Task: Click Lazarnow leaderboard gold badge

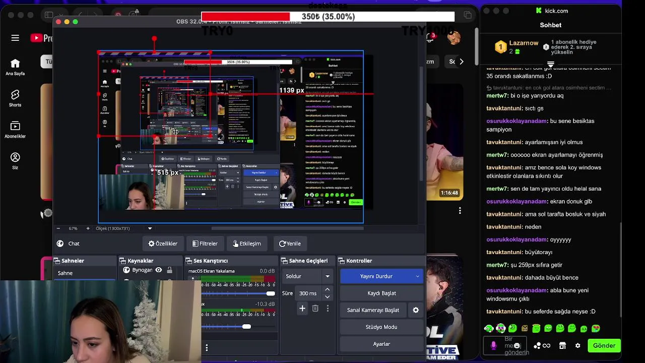Action: tap(500, 47)
